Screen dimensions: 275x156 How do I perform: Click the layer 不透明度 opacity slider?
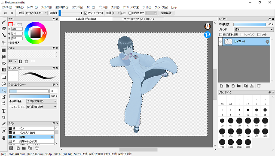click(250, 24)
